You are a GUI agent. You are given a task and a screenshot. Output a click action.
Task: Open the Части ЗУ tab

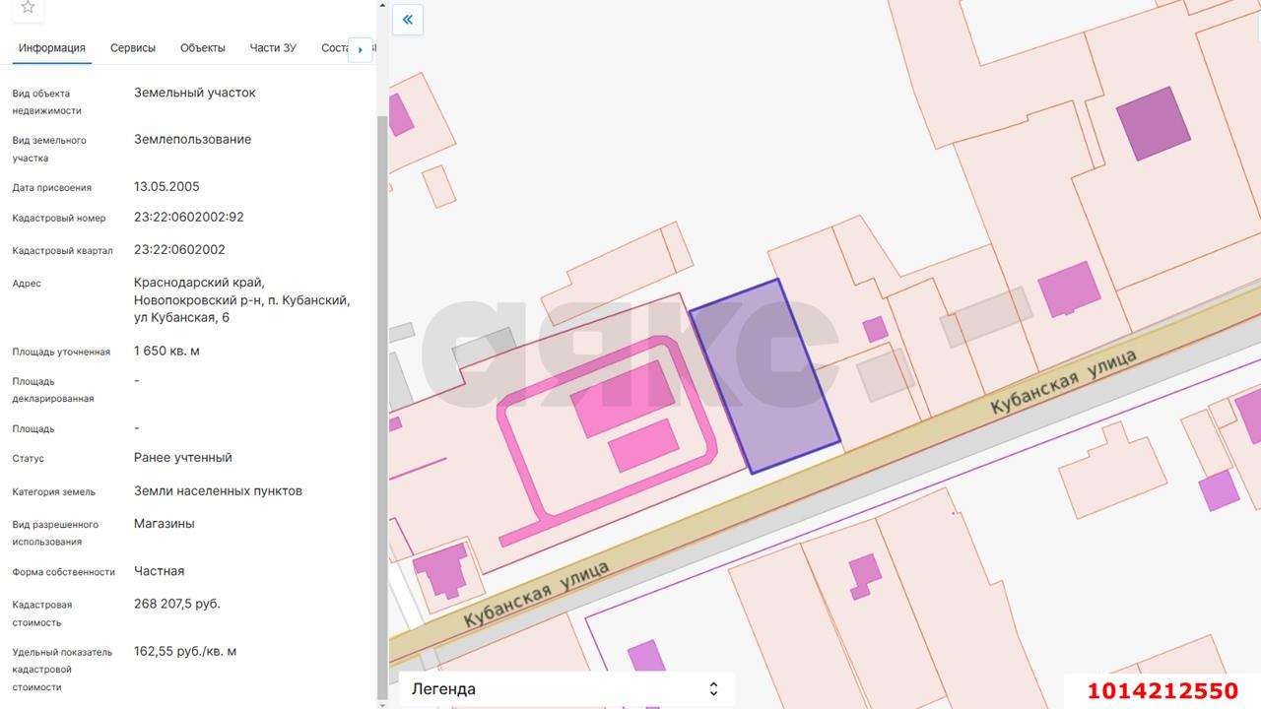[x=273, y=48]
